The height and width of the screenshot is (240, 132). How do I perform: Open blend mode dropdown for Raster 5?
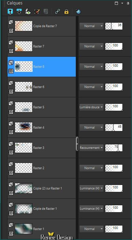click(x=92, y=107)
